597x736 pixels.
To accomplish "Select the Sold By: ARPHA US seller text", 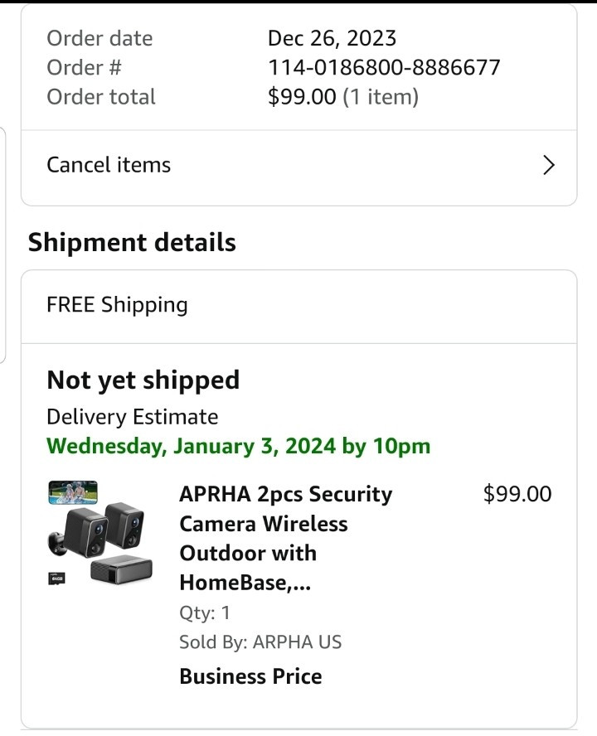I will (260, 642).
